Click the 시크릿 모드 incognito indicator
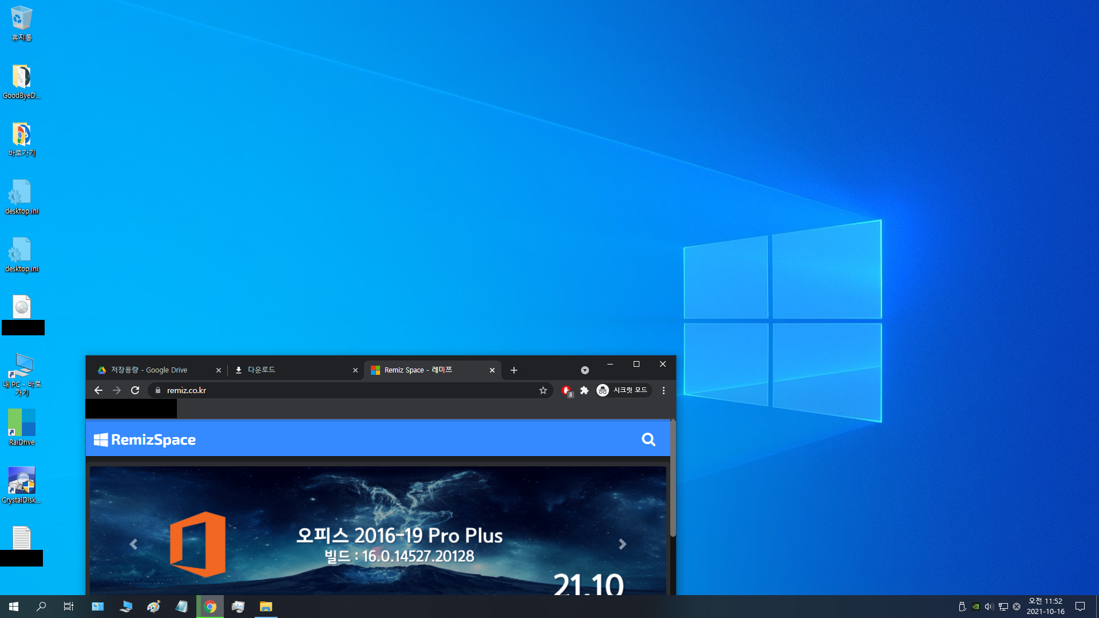1099x618 pixels. click(x=623, y=390)
